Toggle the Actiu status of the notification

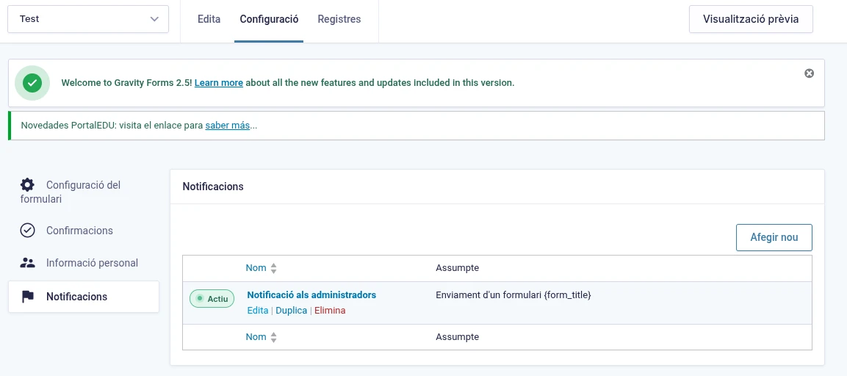coord(212,299)
